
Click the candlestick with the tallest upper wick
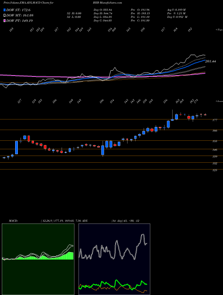pos(172,115)
